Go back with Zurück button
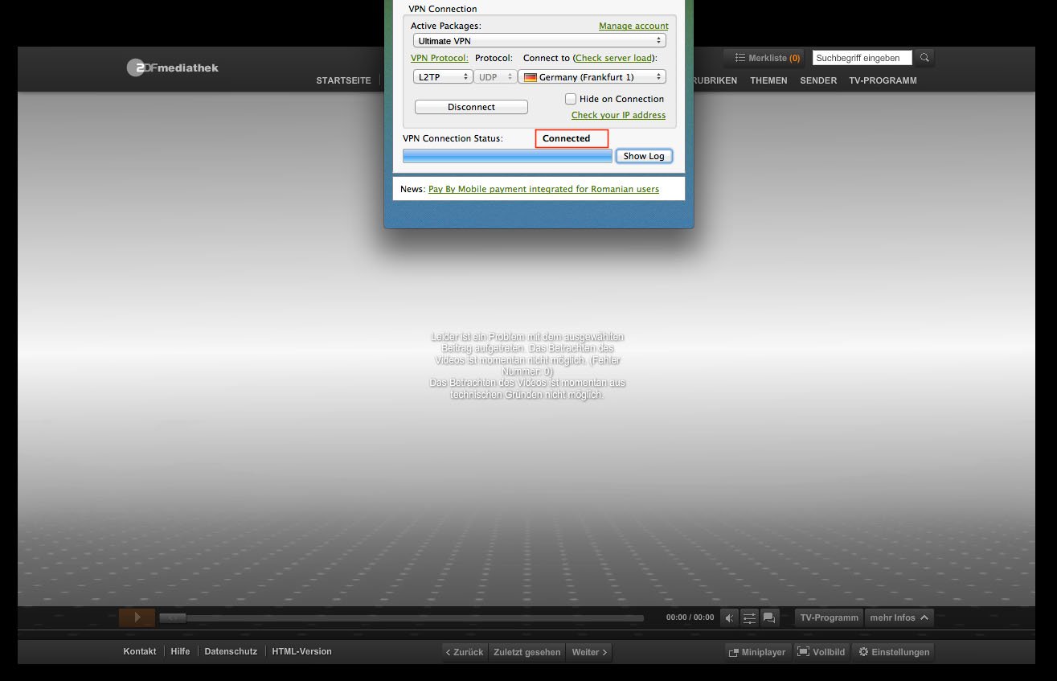This screenshot has width=1057, height=681. pyautogui.click(x=465, y=652)
